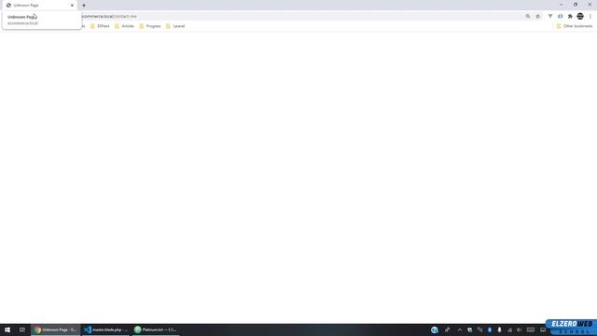Click the address bar URL

[110, 17]
